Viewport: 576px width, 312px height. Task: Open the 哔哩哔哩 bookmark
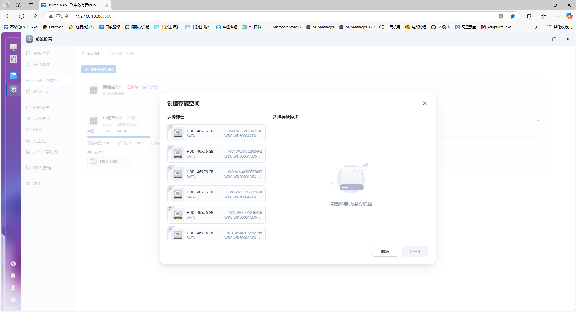pyautogui.click(x=226, y=27)
